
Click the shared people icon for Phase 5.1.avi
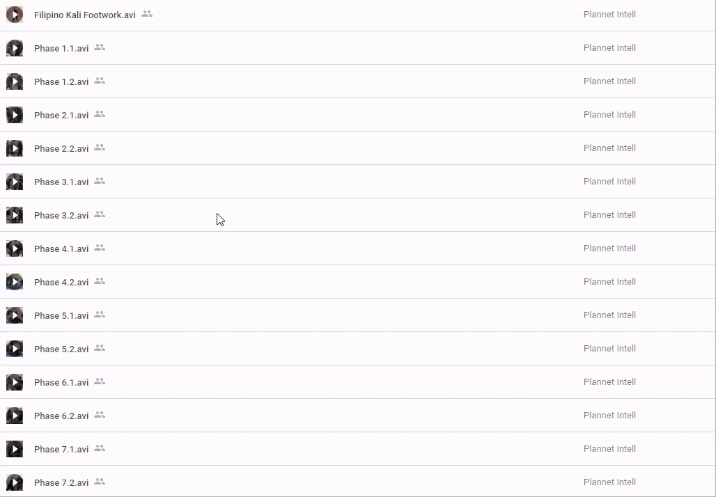100,315
